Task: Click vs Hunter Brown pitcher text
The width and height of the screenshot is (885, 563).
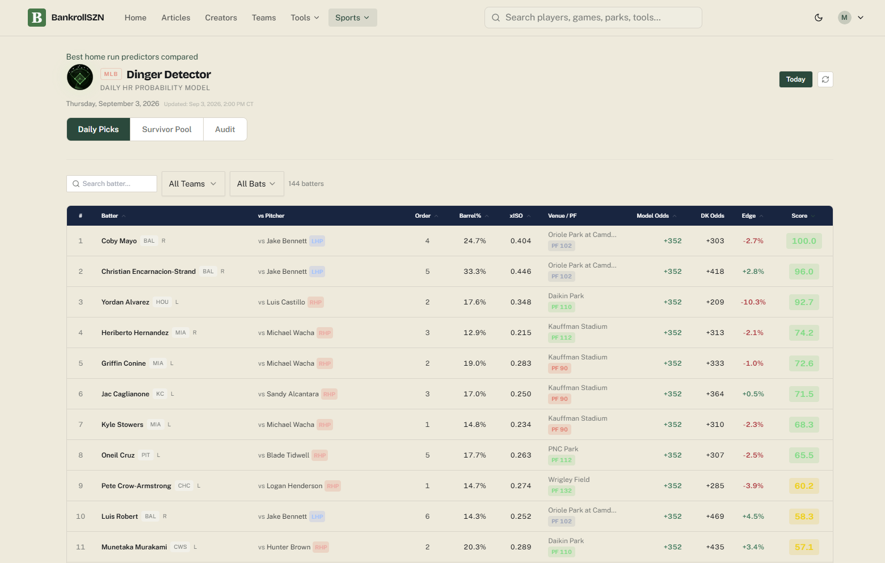Action: pyautogui.click(x=284, y=547)
